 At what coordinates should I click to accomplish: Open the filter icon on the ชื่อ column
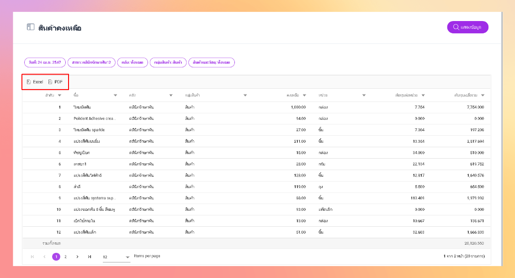(115, 95)
